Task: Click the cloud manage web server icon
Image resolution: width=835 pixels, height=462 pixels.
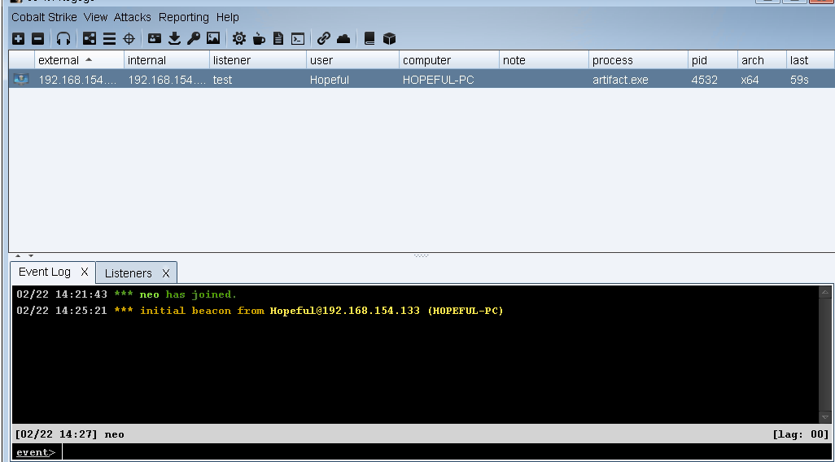Action: coord(343,38)
